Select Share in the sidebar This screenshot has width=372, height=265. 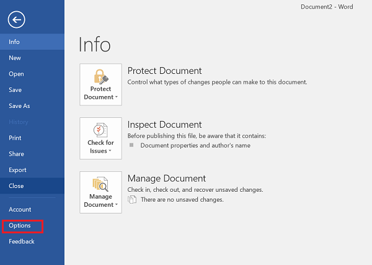[32, 154]
